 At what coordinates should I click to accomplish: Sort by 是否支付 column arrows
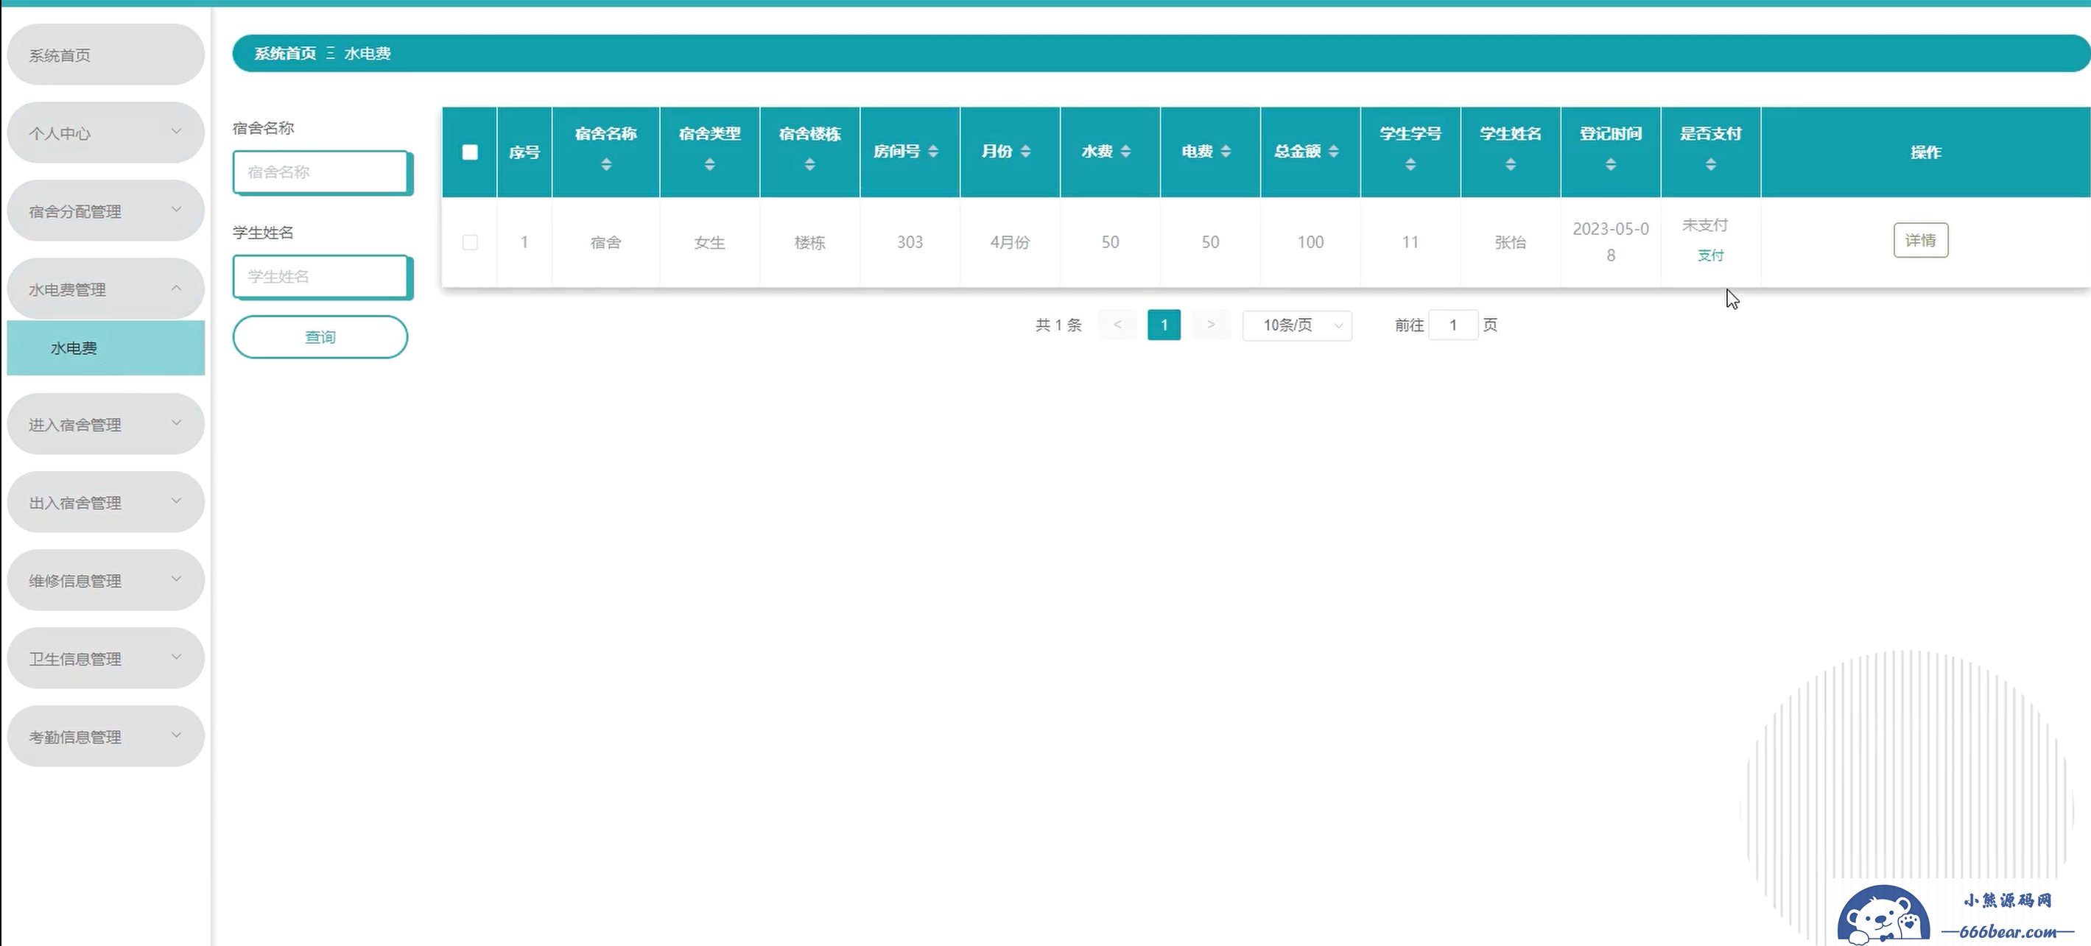click(1710, 165)
